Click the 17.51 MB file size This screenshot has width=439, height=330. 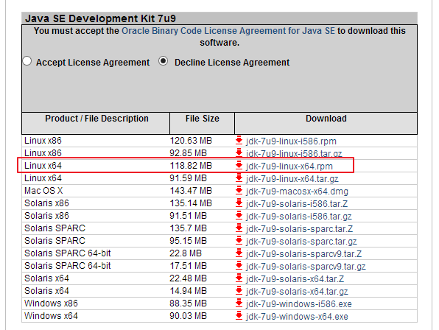188,266
